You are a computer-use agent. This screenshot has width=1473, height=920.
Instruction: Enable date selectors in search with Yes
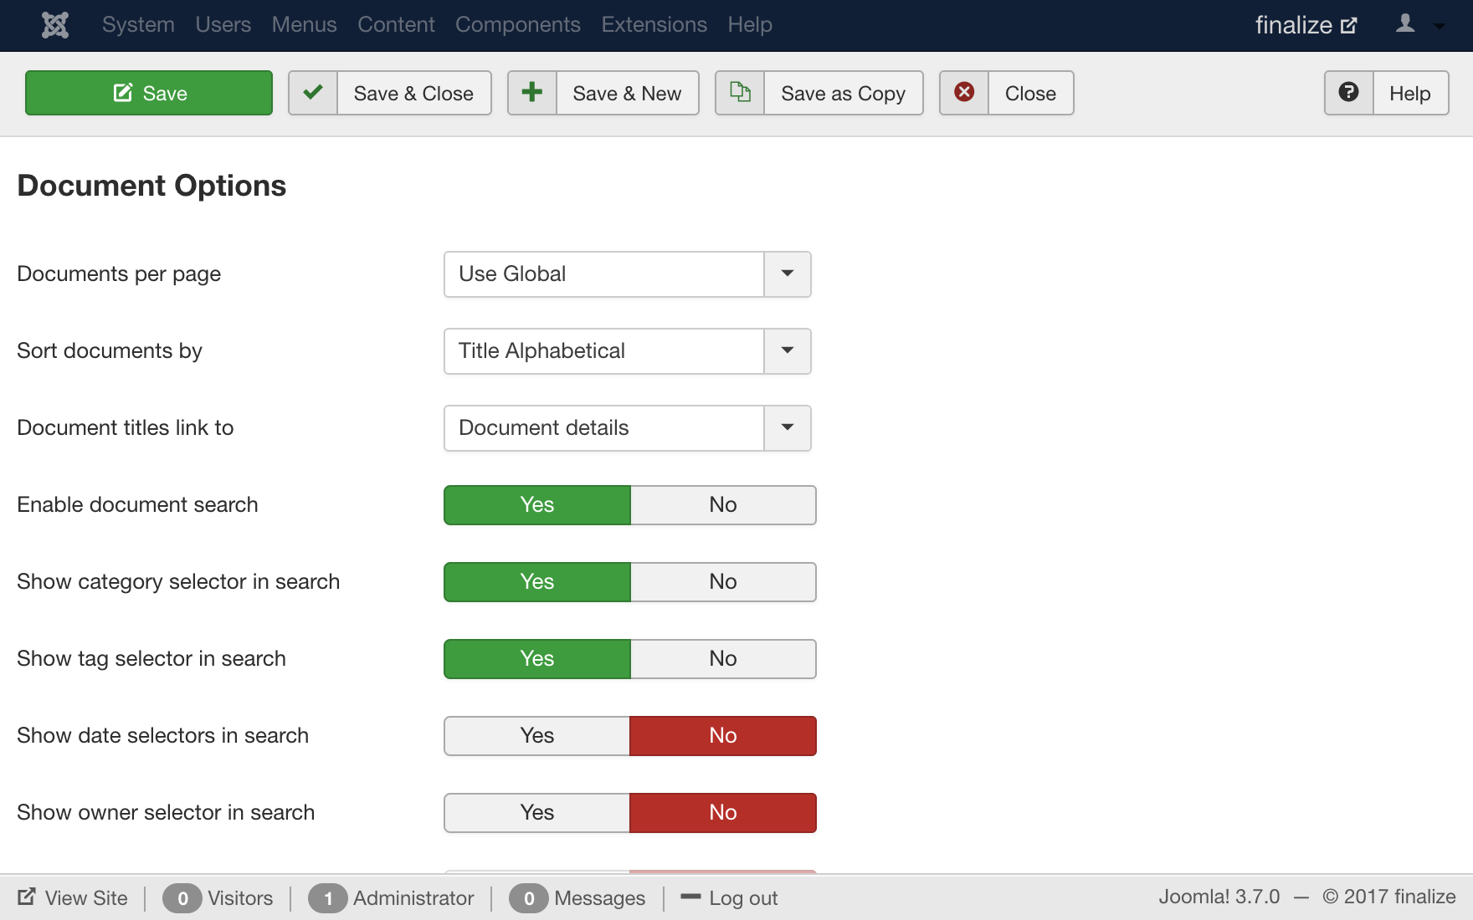[536, 736]
